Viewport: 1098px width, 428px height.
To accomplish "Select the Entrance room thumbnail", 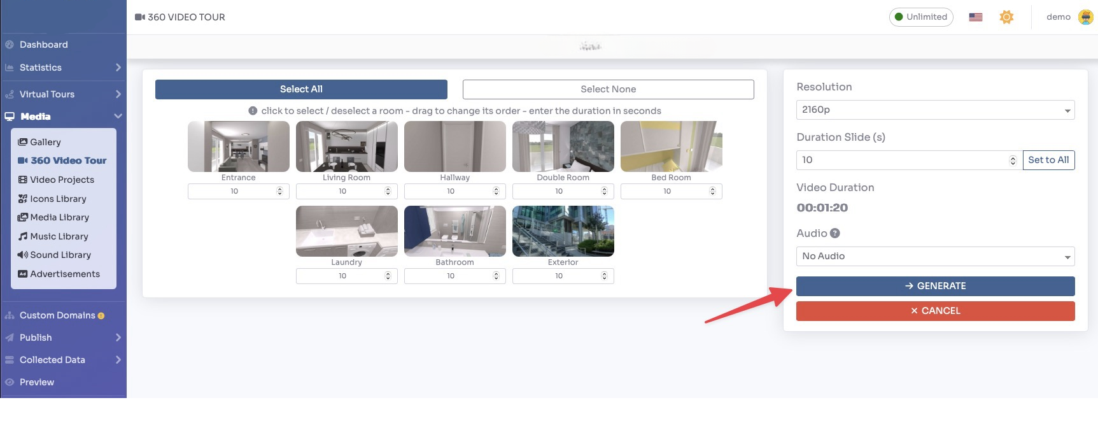I will click(x=239, y=146).
